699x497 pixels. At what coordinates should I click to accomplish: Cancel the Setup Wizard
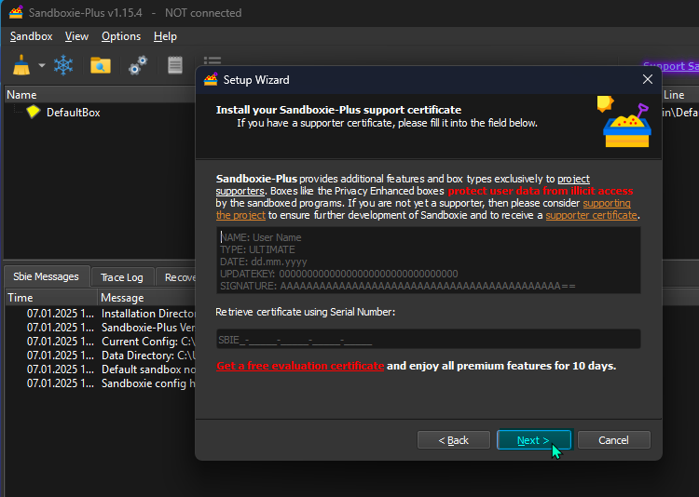click(613, 440)
